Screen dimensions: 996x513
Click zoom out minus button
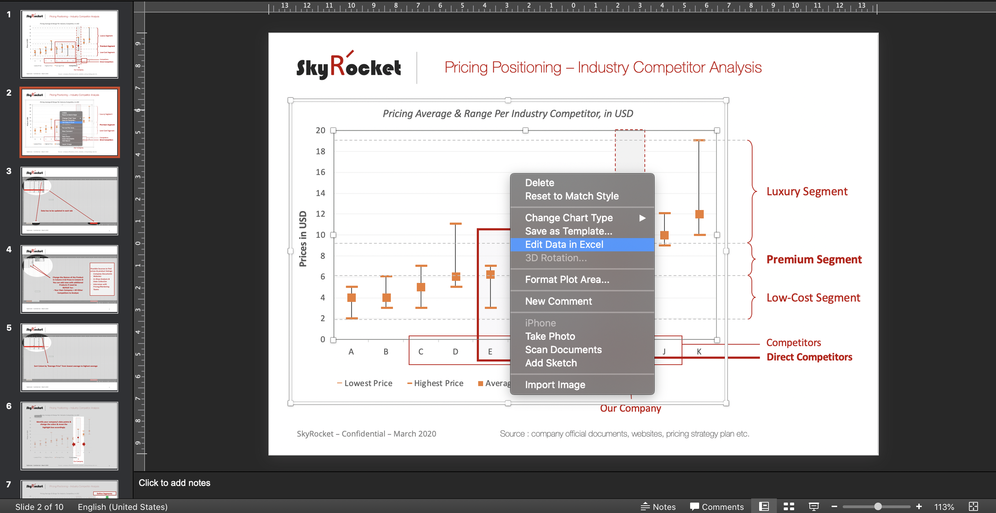[x=834, y=506]
